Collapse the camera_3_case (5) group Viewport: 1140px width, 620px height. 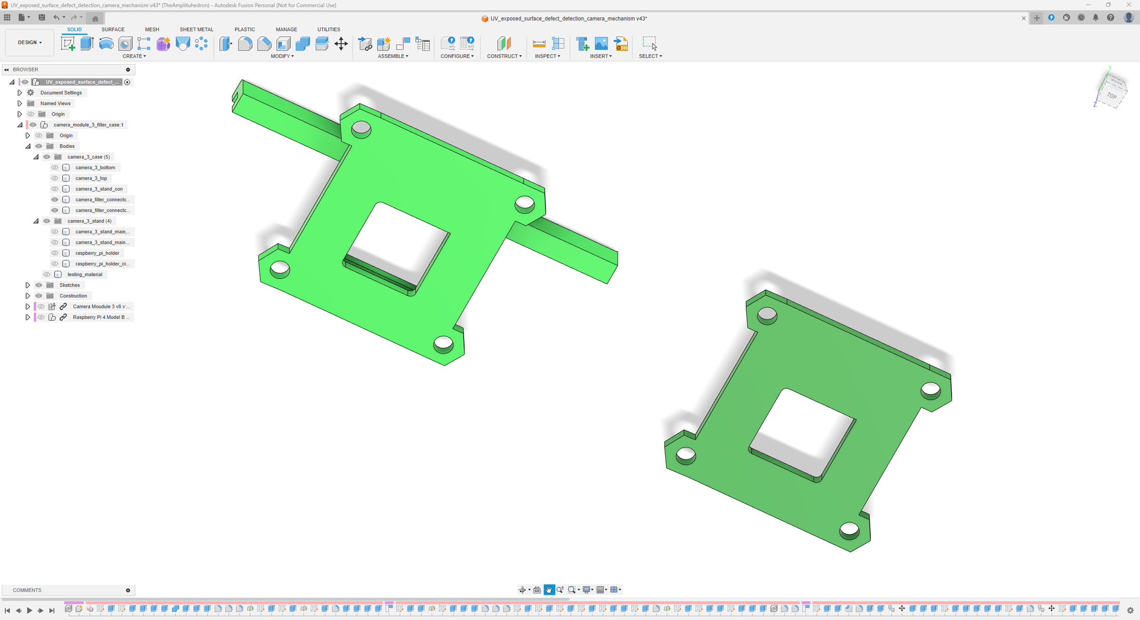click(x=36, y=157)
